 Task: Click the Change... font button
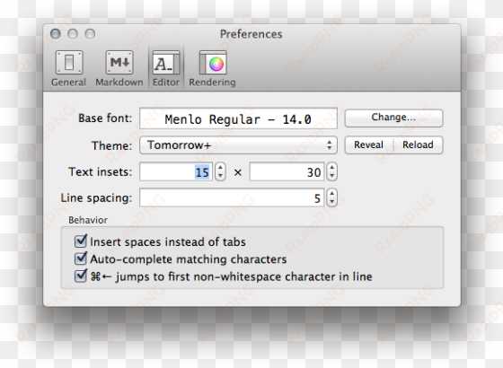click(x=394, y=118)
